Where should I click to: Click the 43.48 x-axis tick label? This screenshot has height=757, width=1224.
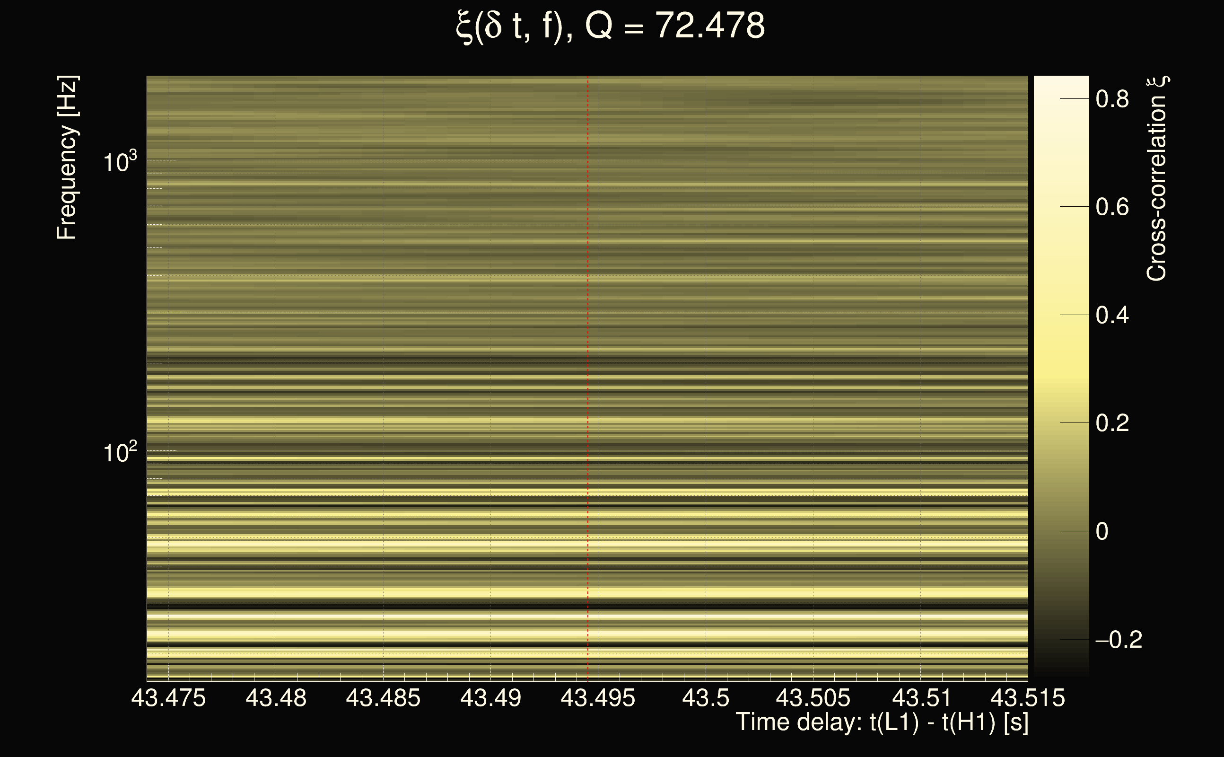click(x=276, y=698)
